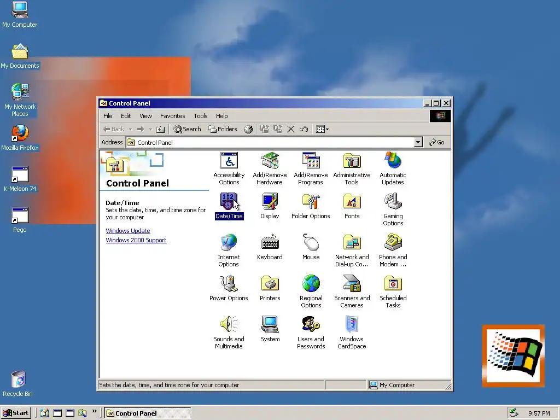Select My Computer desktop icon

(x=20, y=15)
